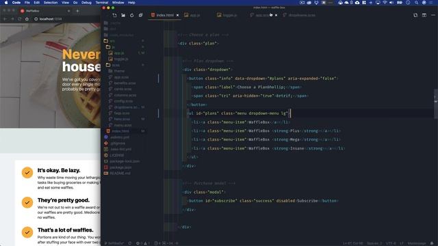Open benefits.scss in the file tree

pyautogui.click(x=122, y=83)
